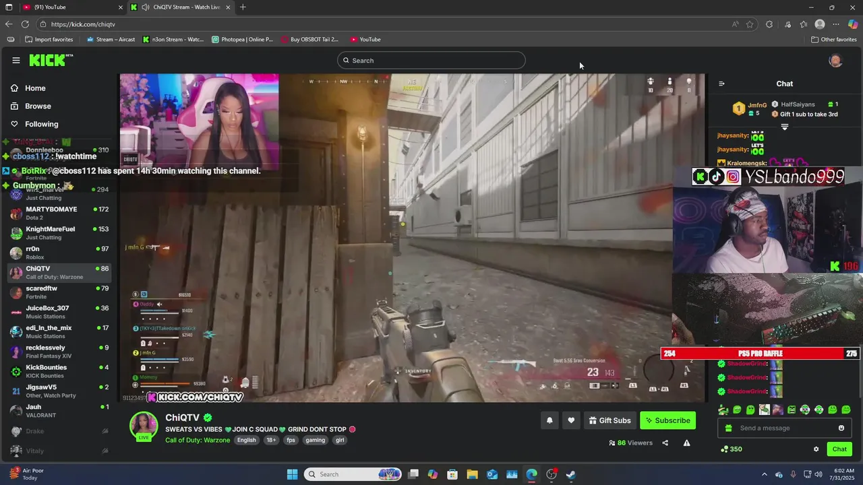Select ChiQTV in sidebar list
Viewport: 863px width, 485px height.
tap(59, 272)
